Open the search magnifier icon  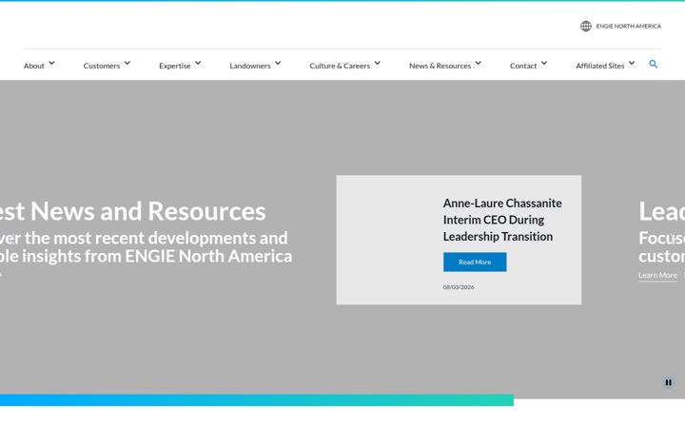coord(653,65)
